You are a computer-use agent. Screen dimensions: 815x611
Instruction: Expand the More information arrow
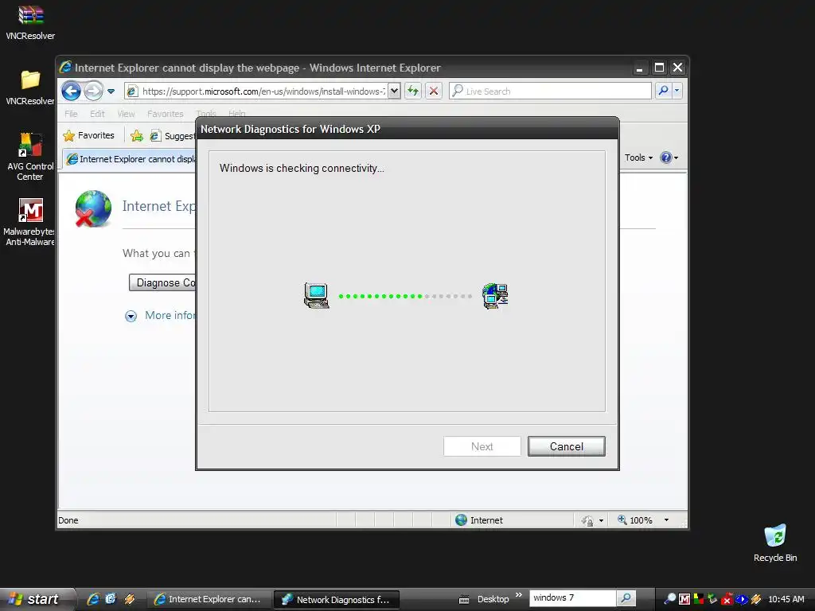pyautogui.click(x=131, y=316)
